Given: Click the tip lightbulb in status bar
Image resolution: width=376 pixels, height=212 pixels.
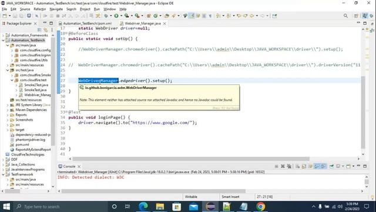Looking at the screenshot, I should [x=372, y=197].
